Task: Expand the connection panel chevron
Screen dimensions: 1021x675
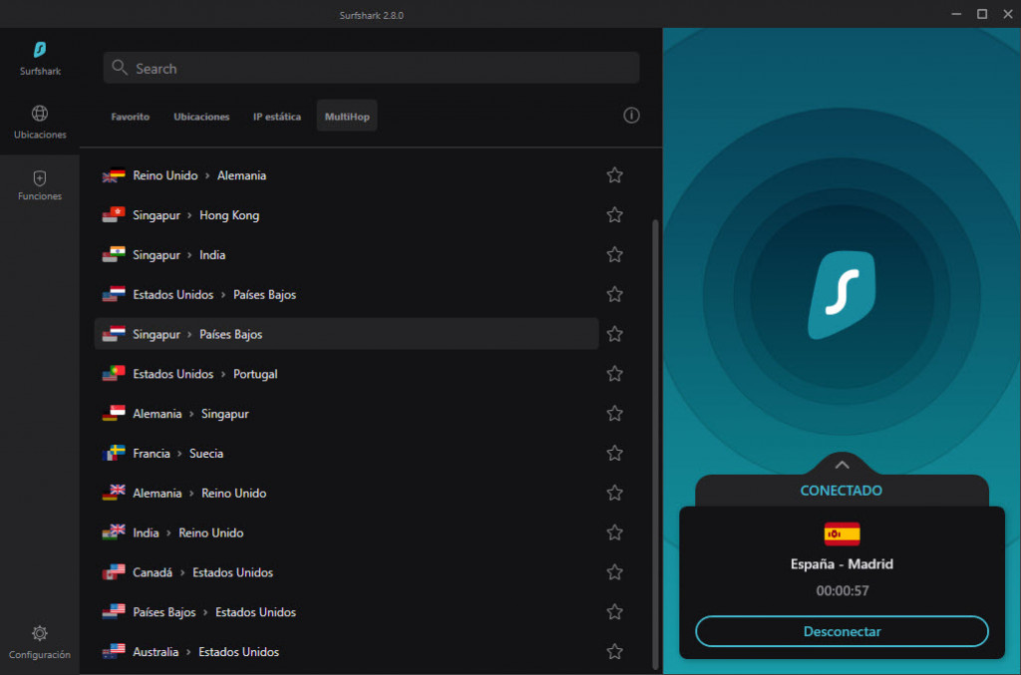Action: tap(842, 465)
